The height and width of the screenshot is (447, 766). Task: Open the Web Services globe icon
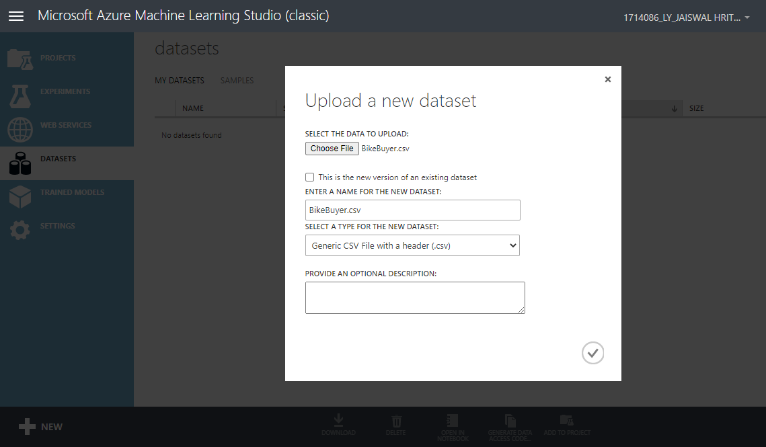tap(20, 130)
